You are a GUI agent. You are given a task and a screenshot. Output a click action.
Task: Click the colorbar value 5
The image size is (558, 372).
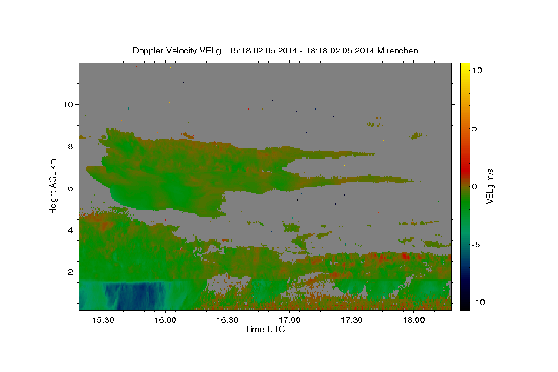[475, 128]
